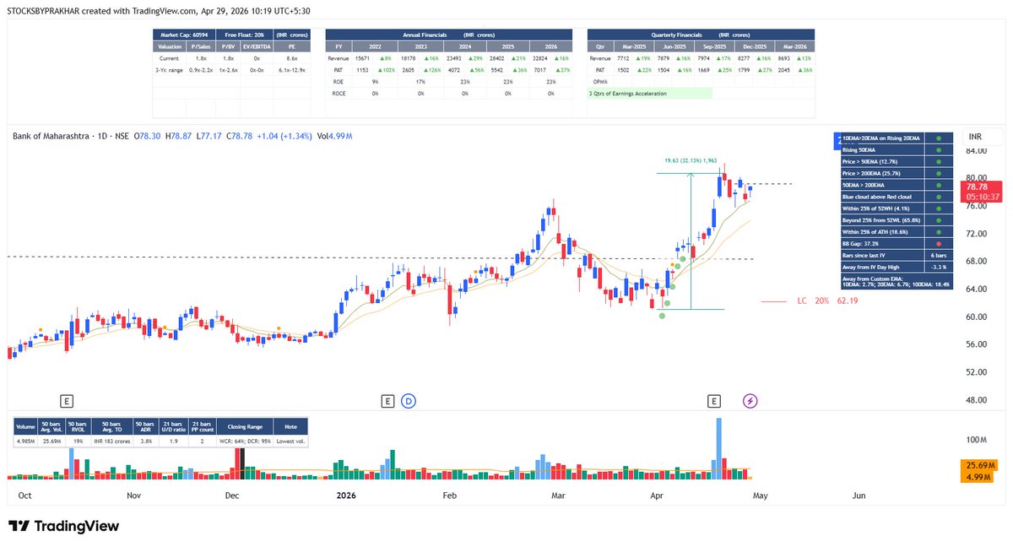This screenshot has height=547, width=1013.
Task: Click the TradingView logo at bottom left
Action: click(64, 526)
